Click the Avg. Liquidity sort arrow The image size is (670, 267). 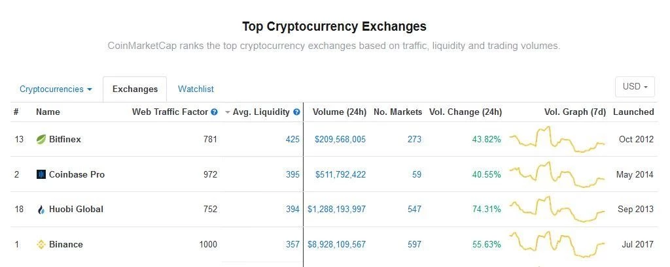click(x=228, y=112)
